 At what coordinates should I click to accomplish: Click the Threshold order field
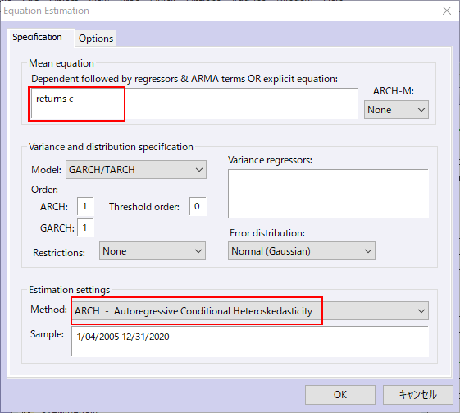click(198, 206)
